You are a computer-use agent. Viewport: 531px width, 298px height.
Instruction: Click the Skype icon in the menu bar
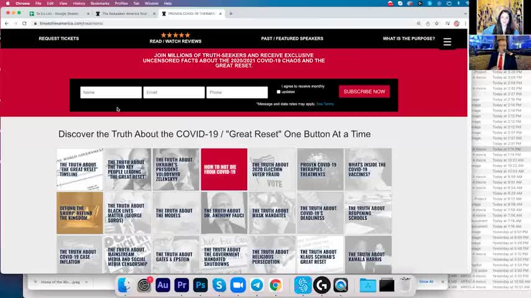(x=430, y=3)
